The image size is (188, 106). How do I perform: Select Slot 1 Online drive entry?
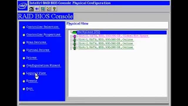coord(106,40)
